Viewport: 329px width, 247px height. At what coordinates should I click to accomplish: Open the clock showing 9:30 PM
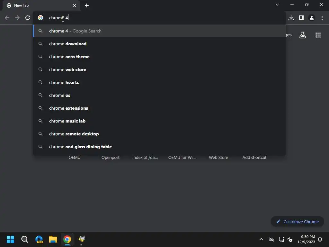[x=306, y=239]
